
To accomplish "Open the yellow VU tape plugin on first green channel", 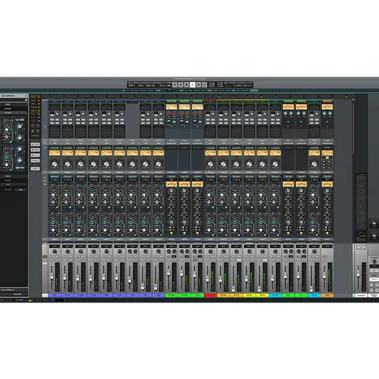I will [x=171, y=107].
